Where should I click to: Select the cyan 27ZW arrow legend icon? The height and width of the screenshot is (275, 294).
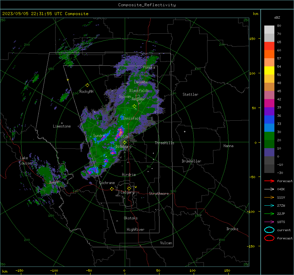[x=269, y=206]
